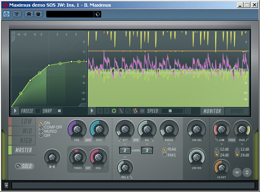Viewport: 260px width, 192px height.
Task: Toggle the orange double curve display icon
Action: coord(135,111)
